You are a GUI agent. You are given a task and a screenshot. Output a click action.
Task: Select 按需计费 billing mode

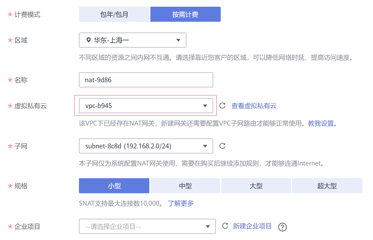click(185, 14)
